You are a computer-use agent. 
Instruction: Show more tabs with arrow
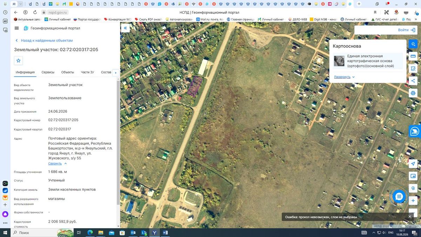click(115, 73)
